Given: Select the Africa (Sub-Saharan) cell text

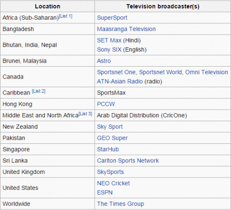Looking at the screenshot, I should (x=31, y=18).
